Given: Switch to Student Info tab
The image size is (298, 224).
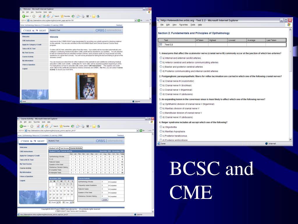Looking at the screenshot, I should pos(54,148).
